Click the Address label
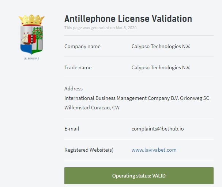 point(74,89)
